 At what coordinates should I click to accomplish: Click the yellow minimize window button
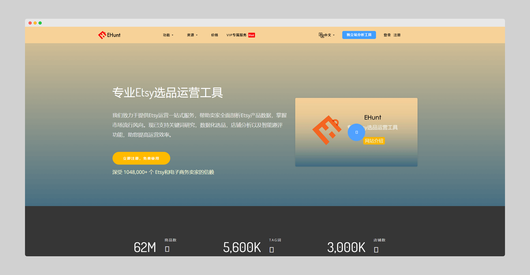(x=35, y=23)
